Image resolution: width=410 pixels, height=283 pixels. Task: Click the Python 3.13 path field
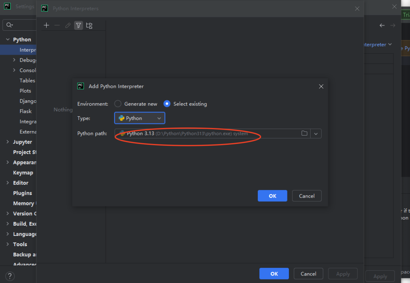tap(212, 134)
